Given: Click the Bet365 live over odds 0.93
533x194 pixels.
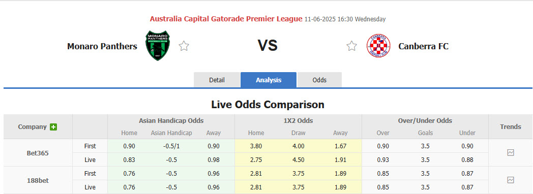Looking at the screenshot, I should tap(383, 160).
